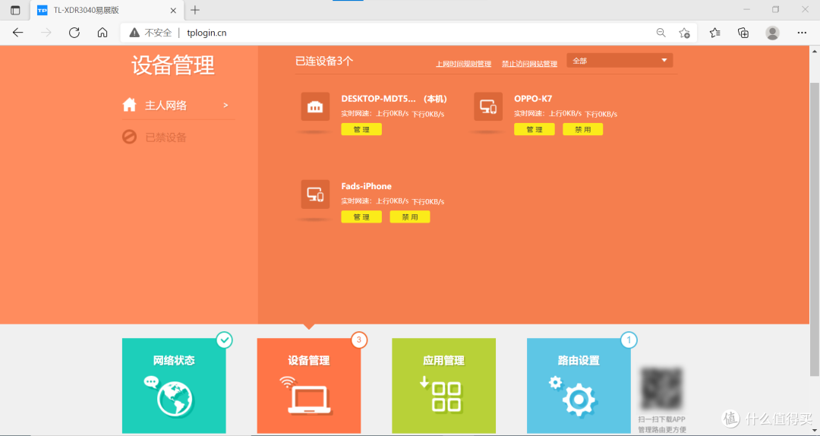820x436 pixels.
Task: Open zoom-out magnifier in address bar
Action: click(x=661, y=33)
